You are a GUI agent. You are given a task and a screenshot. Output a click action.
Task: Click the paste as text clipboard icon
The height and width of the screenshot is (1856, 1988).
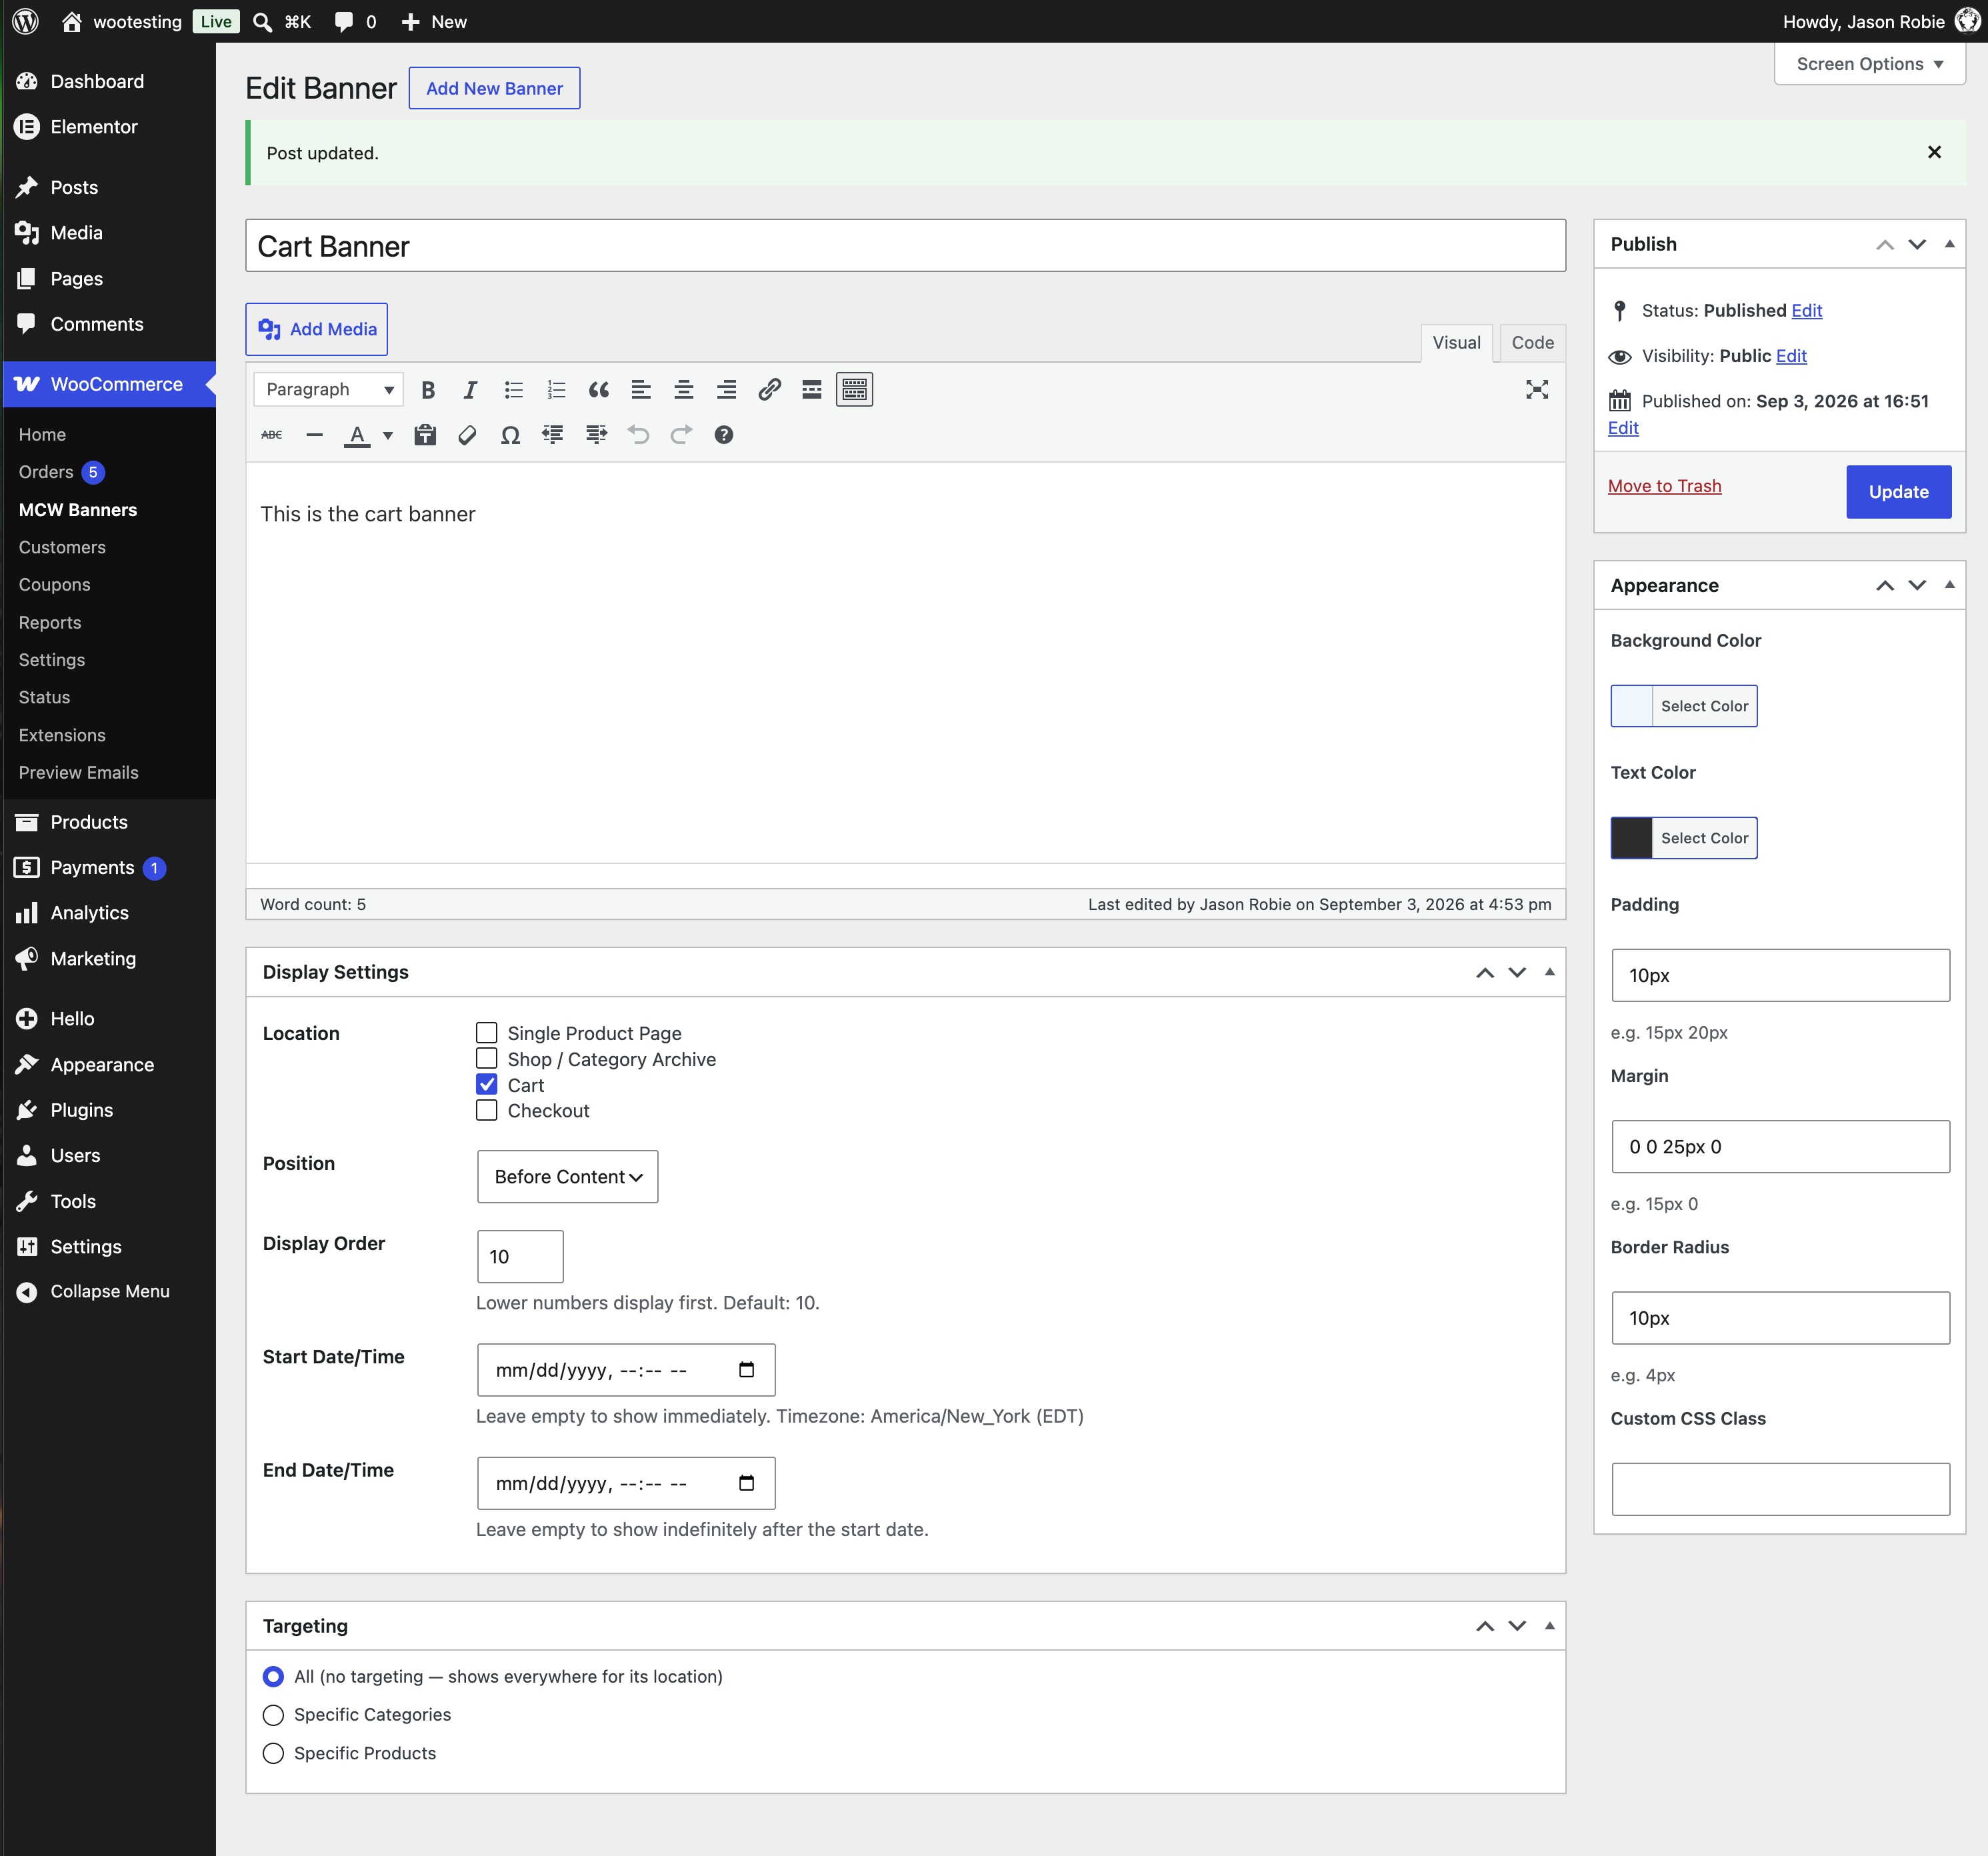pos(425,435)
